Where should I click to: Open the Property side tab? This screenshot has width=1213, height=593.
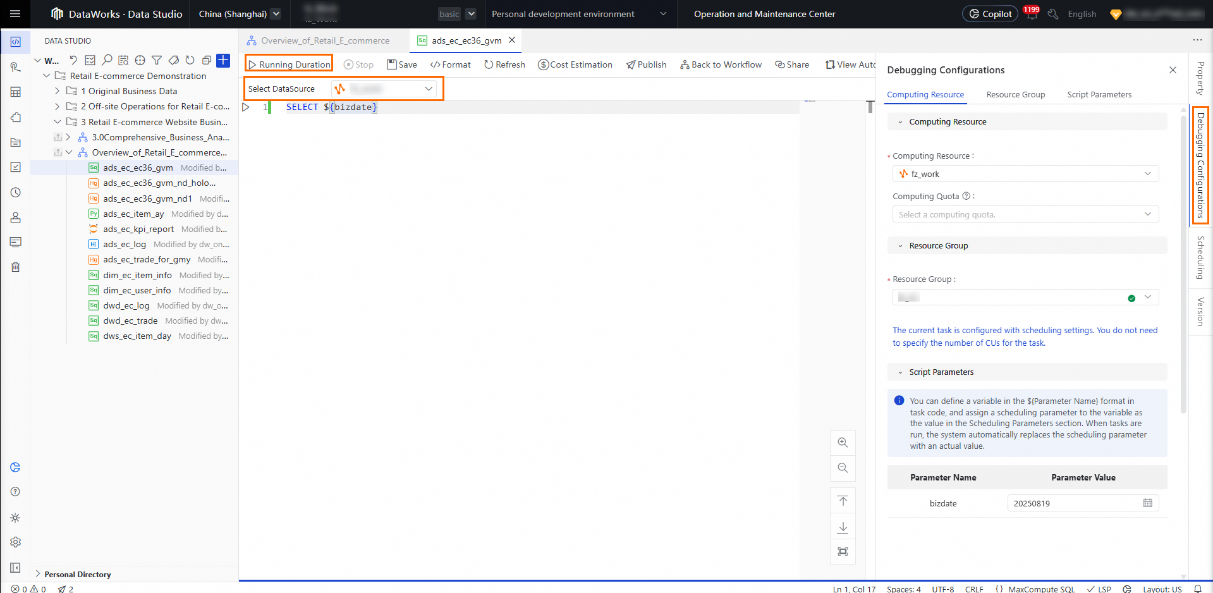[x=1200, y=78]
